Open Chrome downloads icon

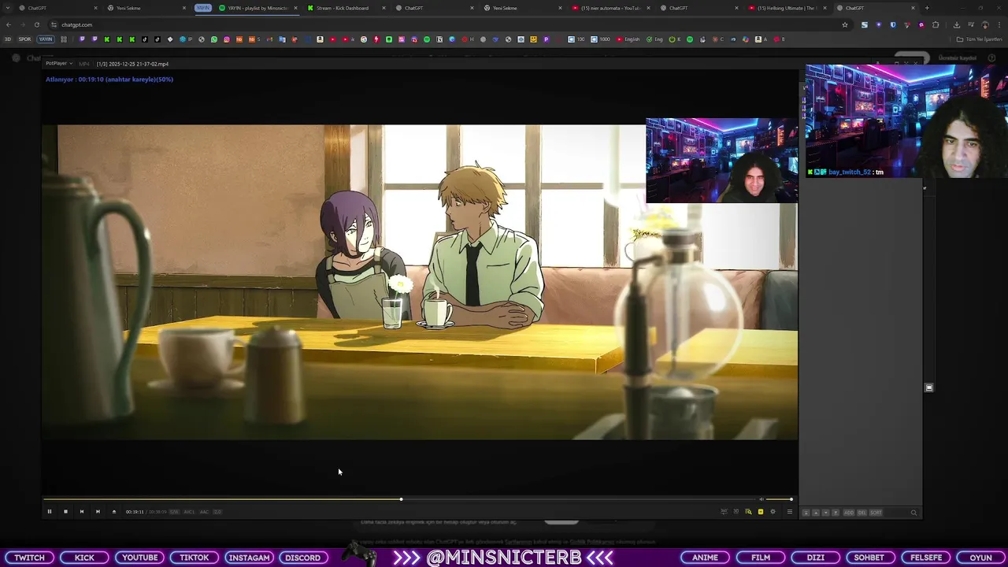point(957,24)
